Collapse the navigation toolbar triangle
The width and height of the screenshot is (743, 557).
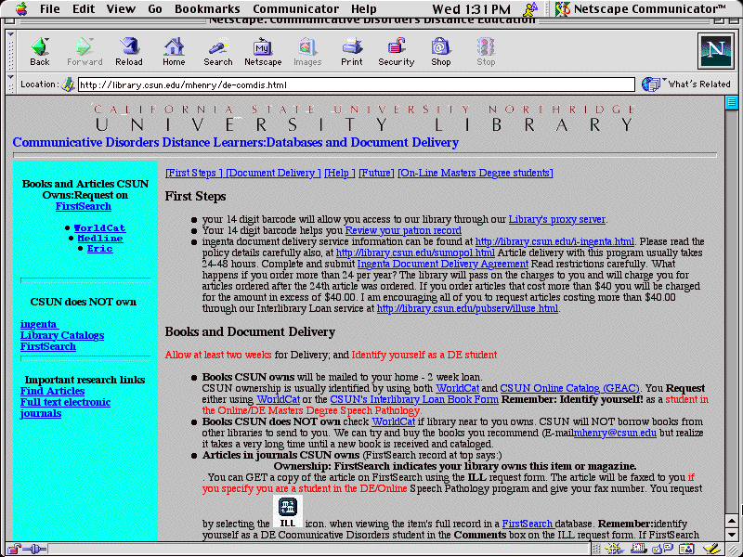click(10, 35)
